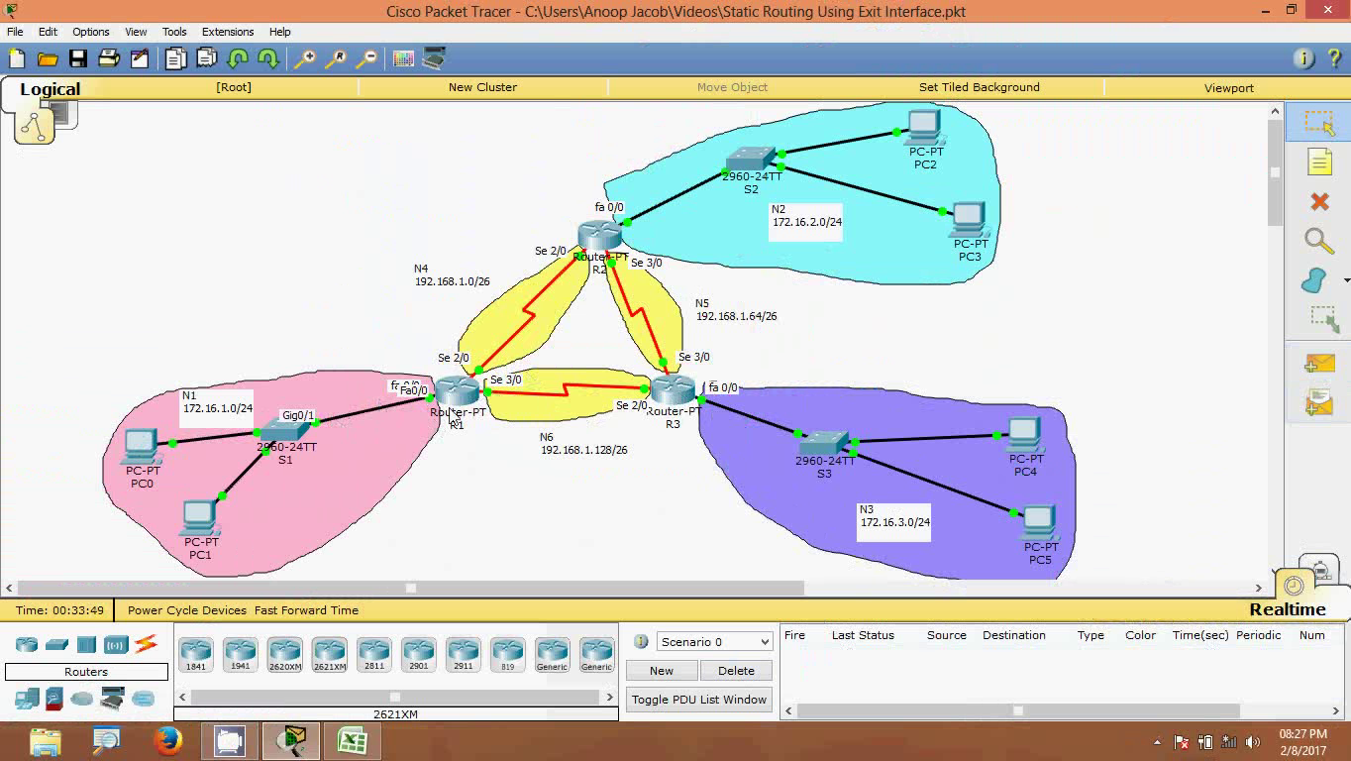The width and height of the screenshot is (1351, 761).
Task: Pick the Place Note tool
Action: pyautogui.click(x=1318, y=162)
